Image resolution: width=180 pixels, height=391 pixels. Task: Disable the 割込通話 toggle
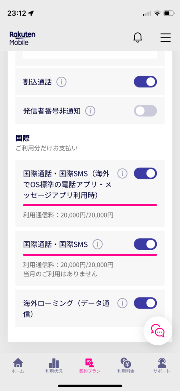pos(145,82)
